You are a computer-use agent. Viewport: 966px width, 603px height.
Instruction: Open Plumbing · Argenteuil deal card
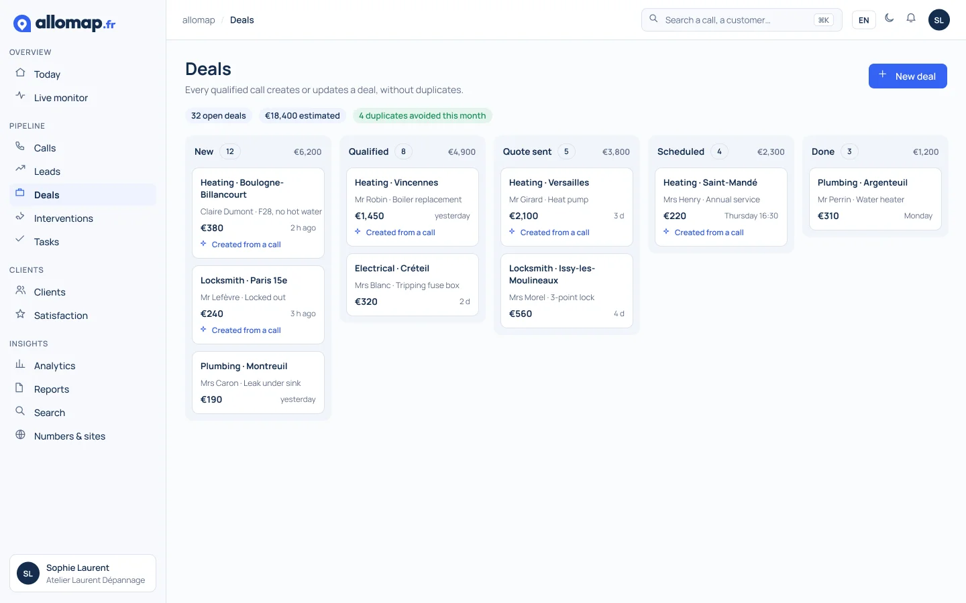pyautogui.click(x=875, y=199)
